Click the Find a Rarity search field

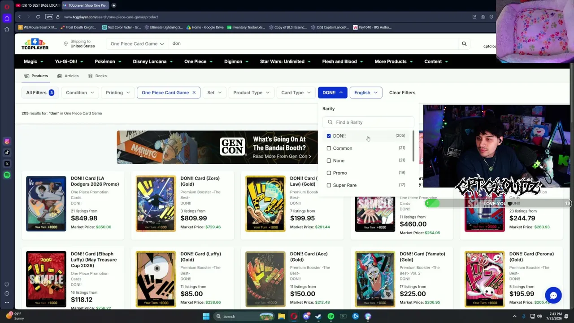click(x=368, y=122)
